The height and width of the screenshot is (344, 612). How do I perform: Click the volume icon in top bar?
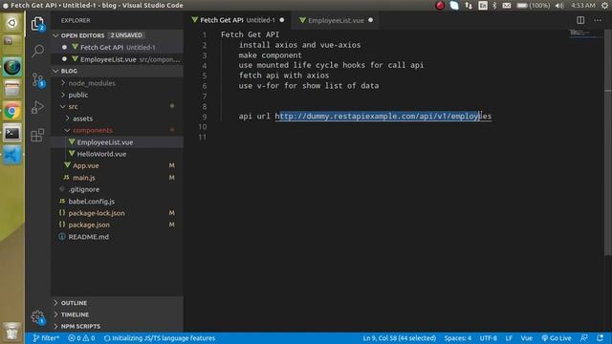559,5
